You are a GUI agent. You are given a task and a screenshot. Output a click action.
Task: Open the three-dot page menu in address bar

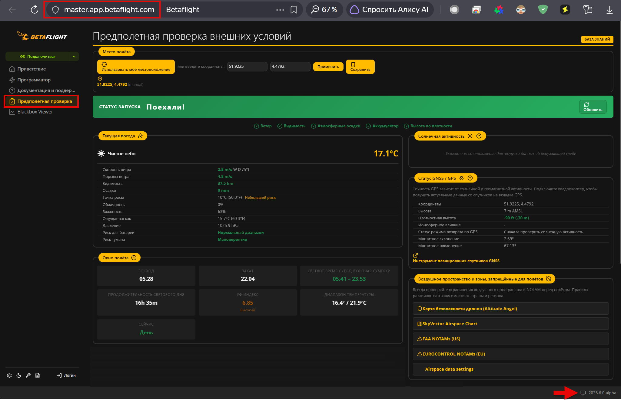point(280,10)
